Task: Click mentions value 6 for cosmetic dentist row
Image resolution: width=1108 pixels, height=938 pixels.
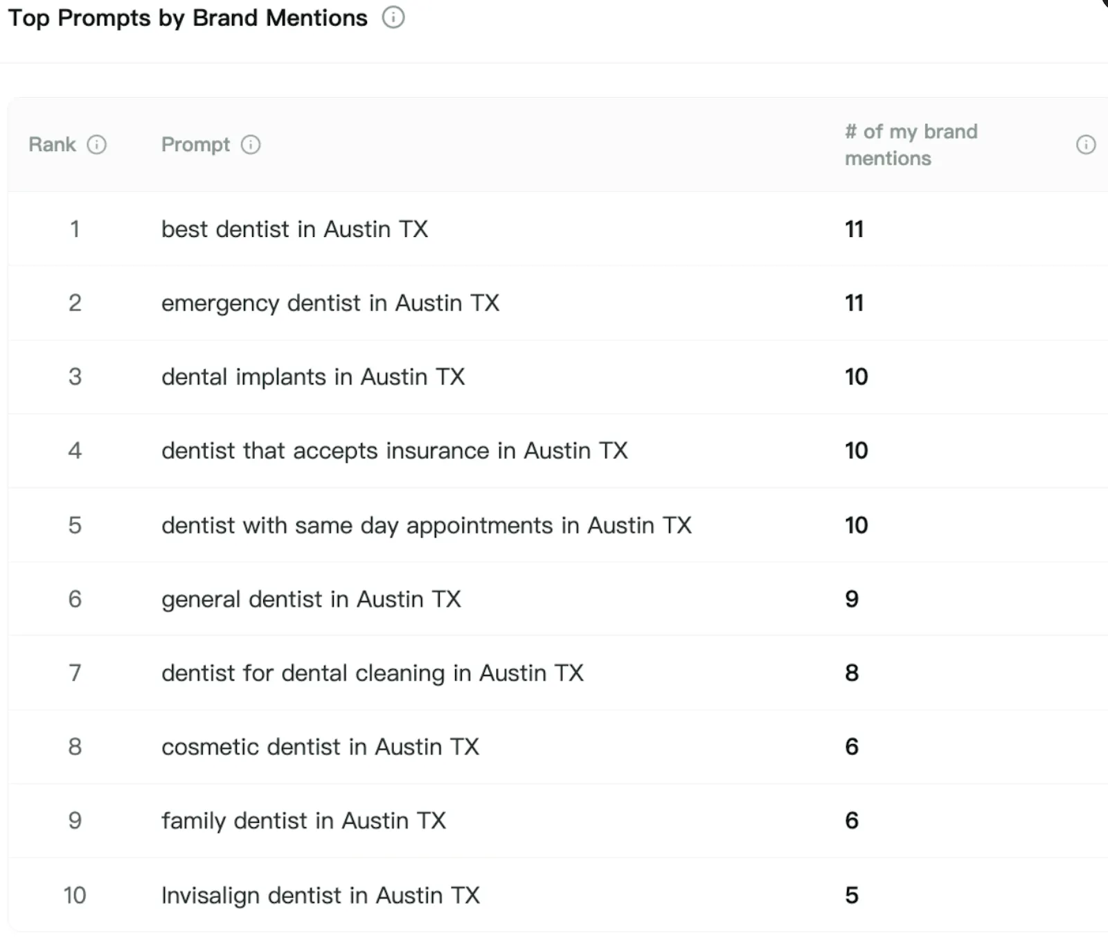Action: [x=852, y=747]
